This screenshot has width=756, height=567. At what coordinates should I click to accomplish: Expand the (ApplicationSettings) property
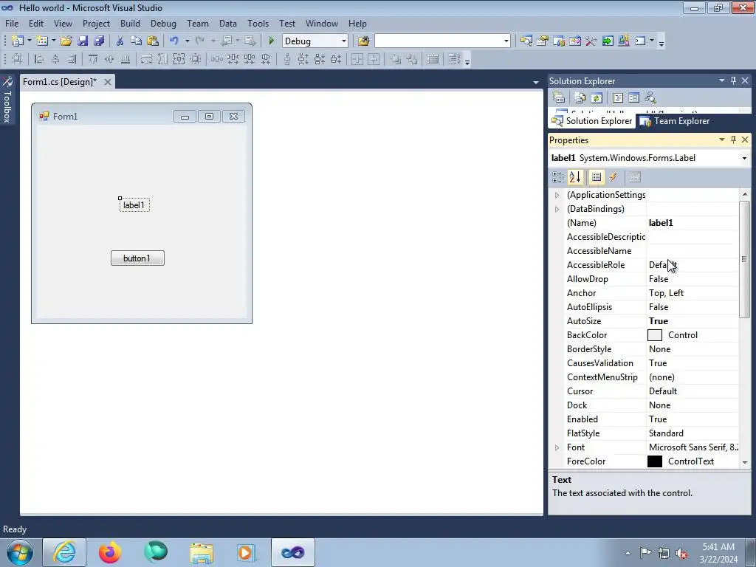[557, 195]
